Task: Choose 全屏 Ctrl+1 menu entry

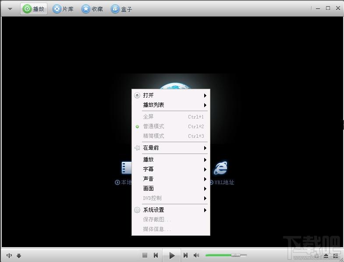Action: tap(170, 117)
